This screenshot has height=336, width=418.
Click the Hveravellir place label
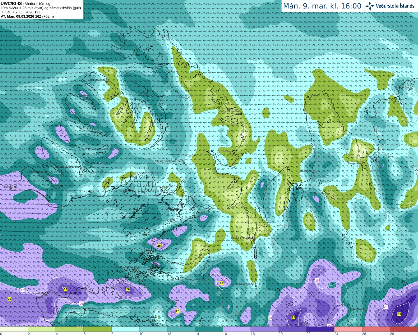tap(358, 309)
